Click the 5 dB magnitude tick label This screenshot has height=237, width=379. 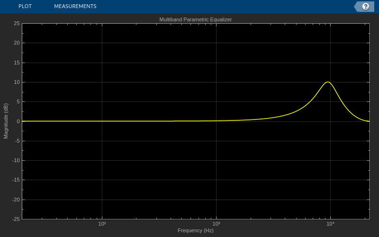[x=18, y=102]
